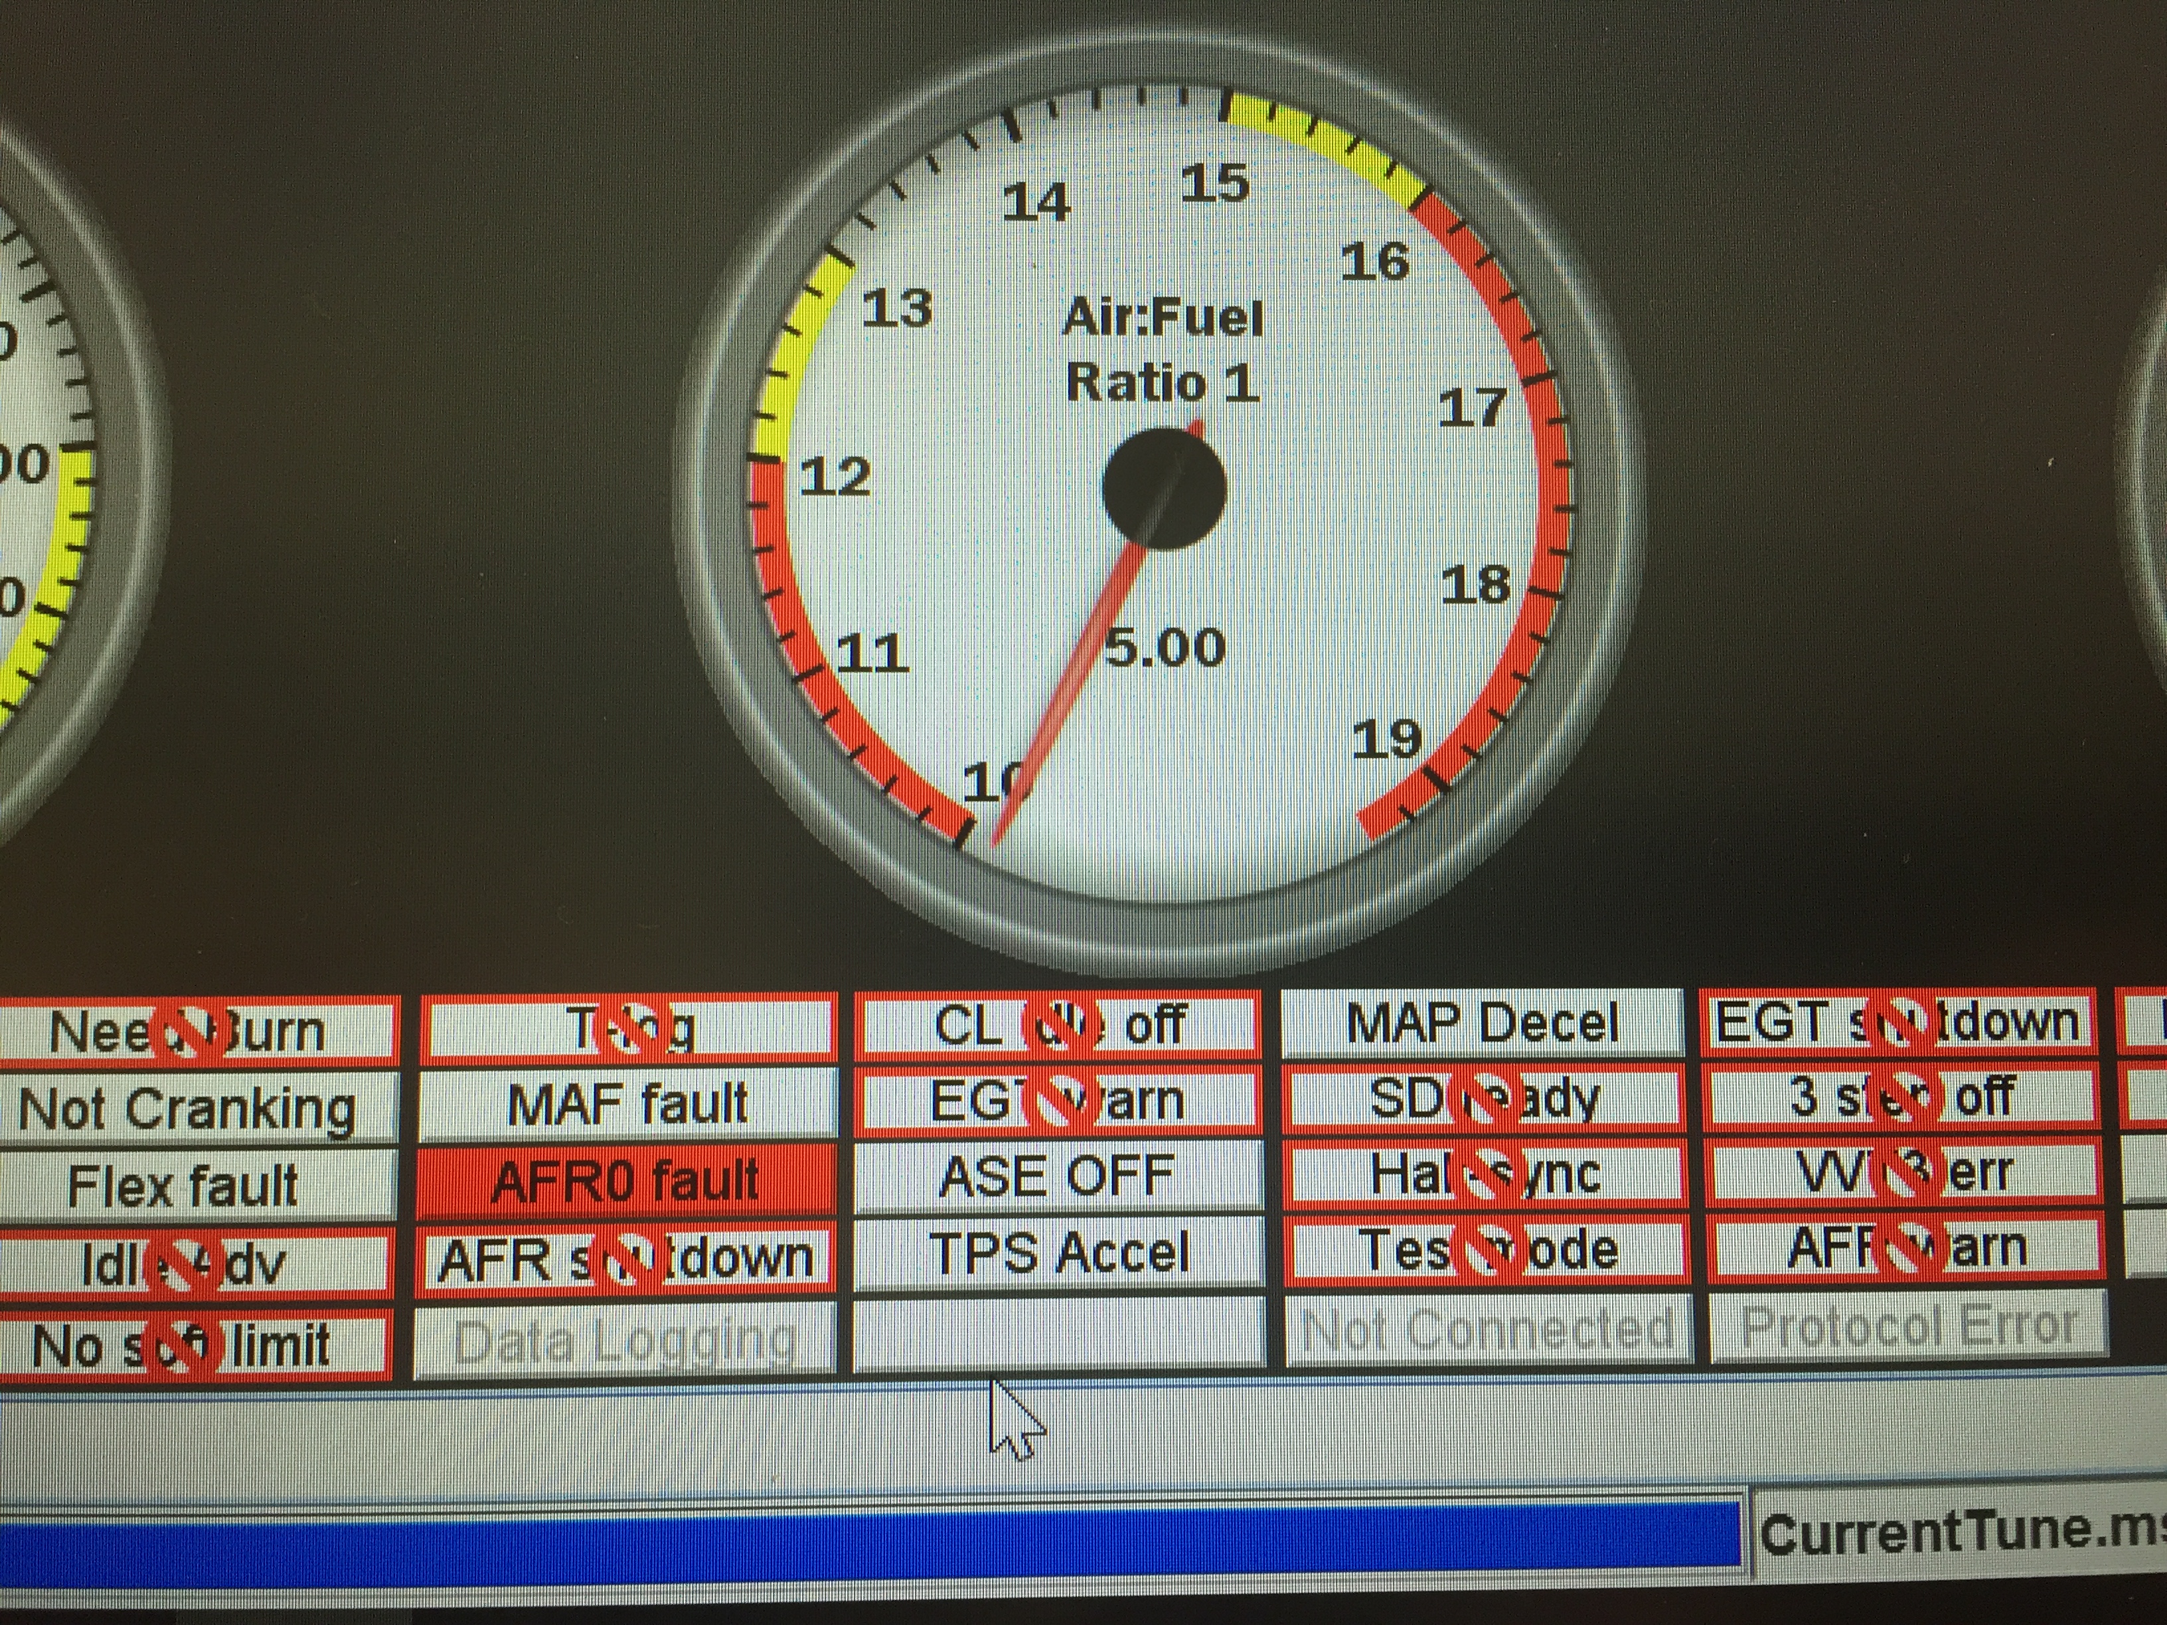This screenshot has width=2167, height=1625.
Task: Click the Data Logging indicator
Action: coord(625,1340)
